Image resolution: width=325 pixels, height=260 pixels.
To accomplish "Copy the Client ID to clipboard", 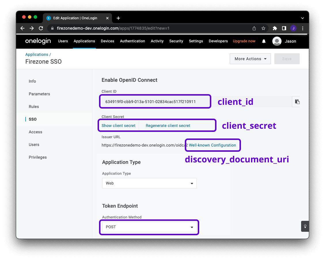I will coord(297,102).
